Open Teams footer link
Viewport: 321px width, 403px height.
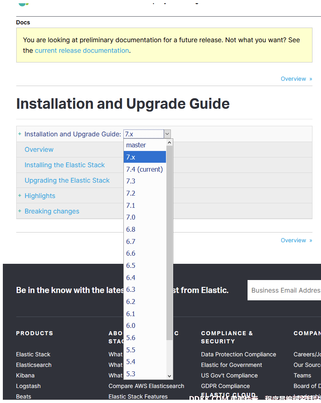(x=302, y=375)
